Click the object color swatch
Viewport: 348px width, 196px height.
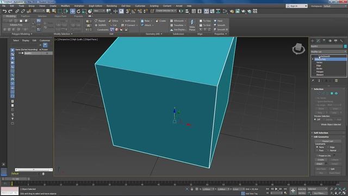tap(345, 46)
